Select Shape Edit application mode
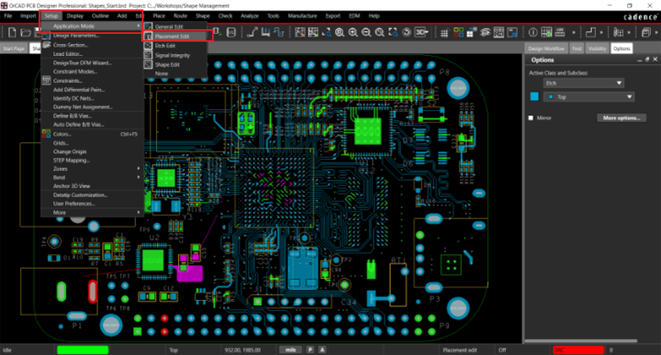Viewport: 661px width, 355px height. tap(175, 64)
